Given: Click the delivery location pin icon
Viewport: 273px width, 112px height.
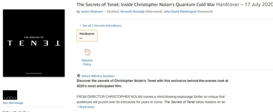Looking at the screenshot, I should (79, 76).
